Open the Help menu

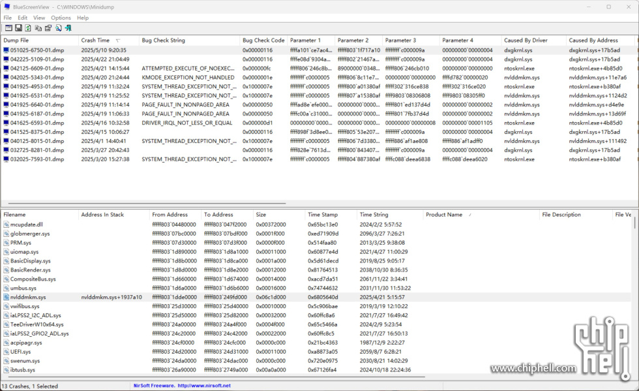point(83,18)
